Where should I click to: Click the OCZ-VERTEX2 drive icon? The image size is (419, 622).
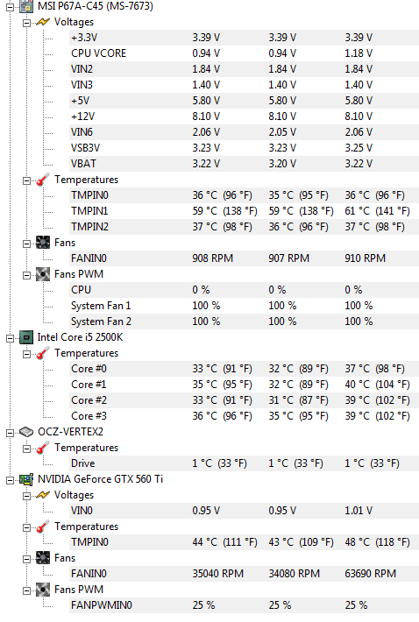coord(26,432)
